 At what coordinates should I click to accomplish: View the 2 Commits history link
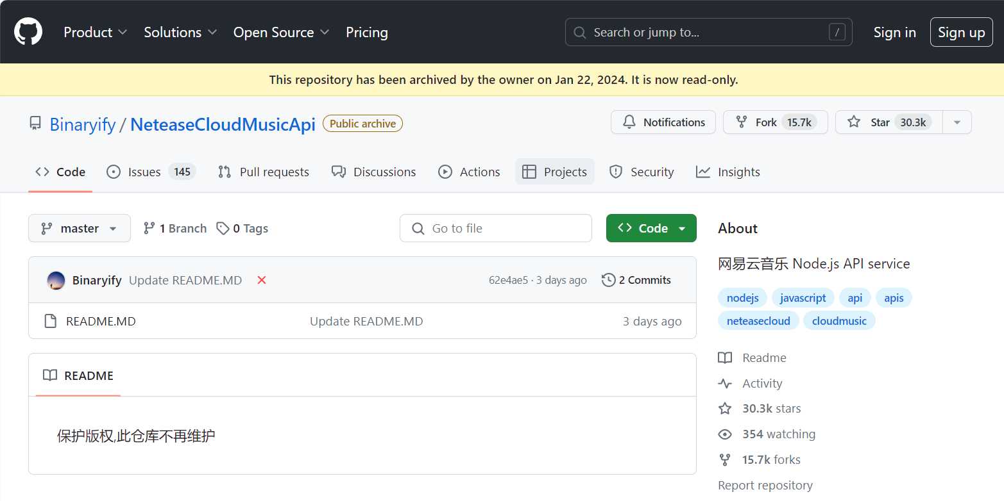click(x=636, y=280)
